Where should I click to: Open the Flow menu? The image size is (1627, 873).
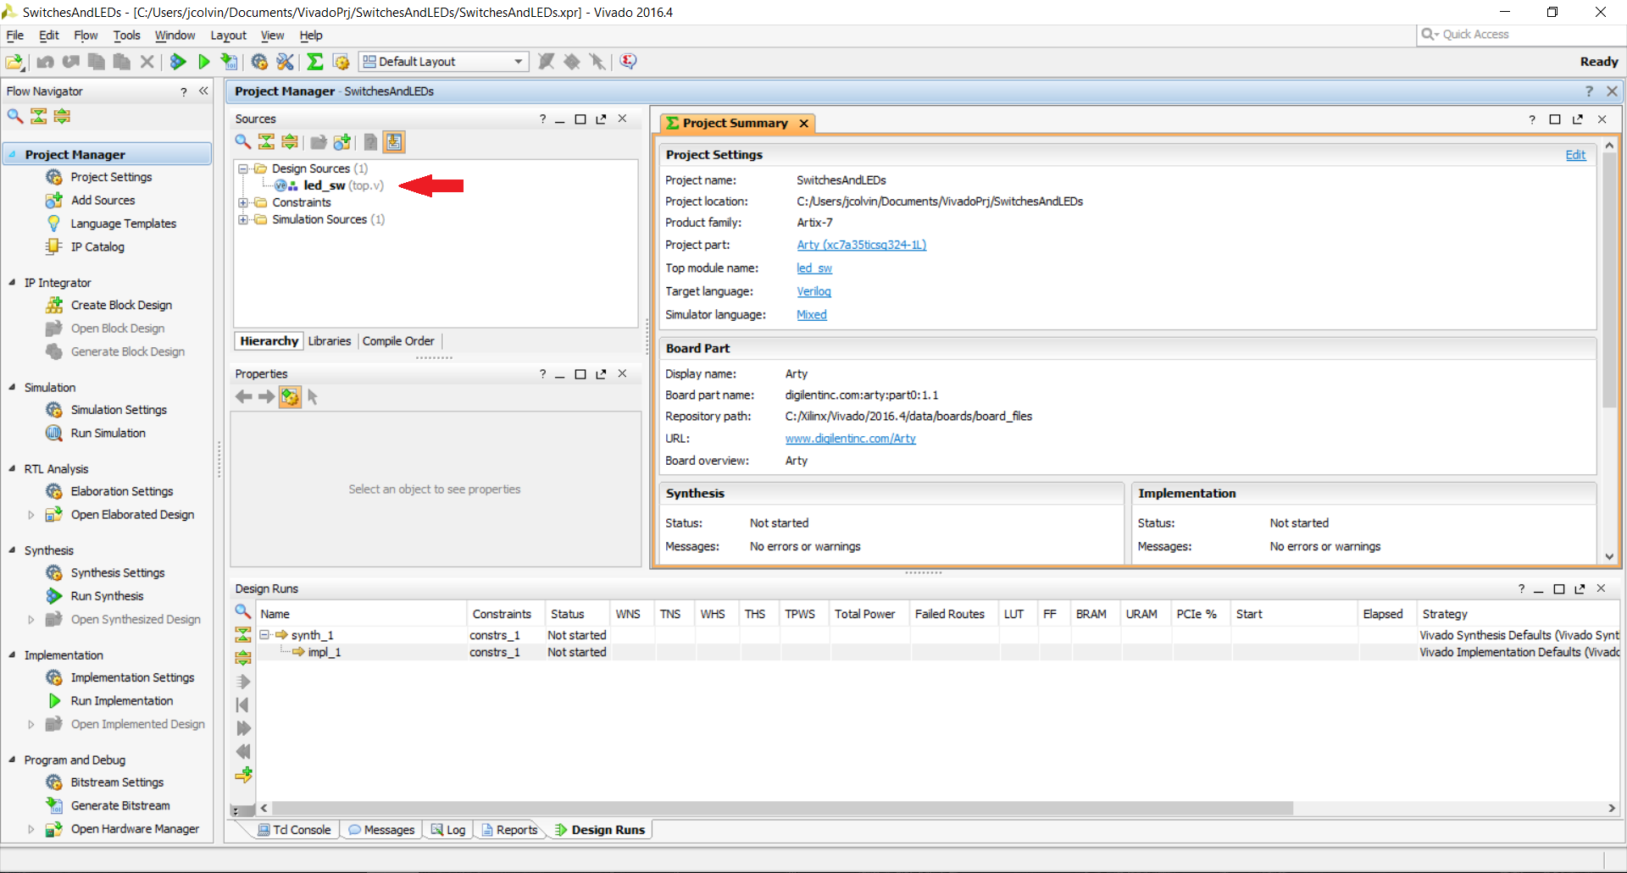click(x=86, y=36)
